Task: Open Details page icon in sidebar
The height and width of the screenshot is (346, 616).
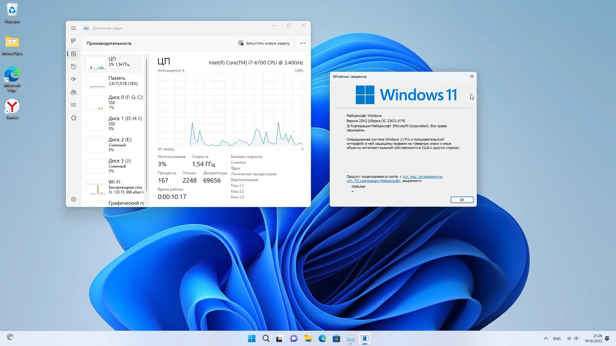Action: 73,105
